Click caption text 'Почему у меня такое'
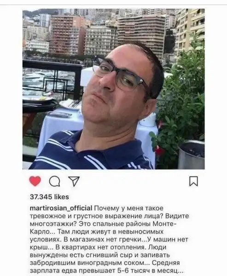 pyautogui.click(x=129, y=208)
